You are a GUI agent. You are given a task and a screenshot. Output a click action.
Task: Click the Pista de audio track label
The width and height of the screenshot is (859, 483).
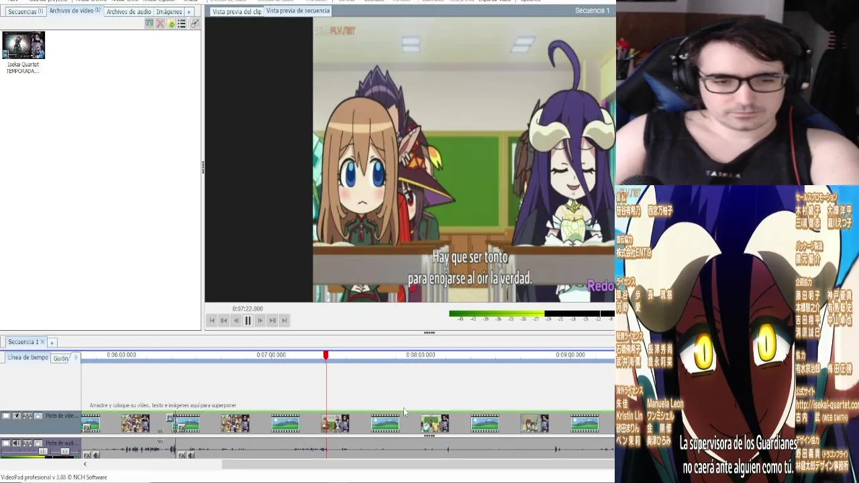click(62, 443)
